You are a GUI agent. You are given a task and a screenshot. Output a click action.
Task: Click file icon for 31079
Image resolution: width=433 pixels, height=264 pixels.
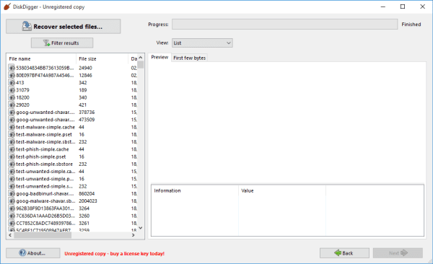[12, 90]
